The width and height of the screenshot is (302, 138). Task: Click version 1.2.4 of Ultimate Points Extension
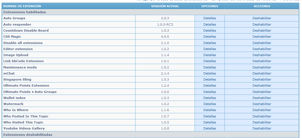(x=165, y=85)
